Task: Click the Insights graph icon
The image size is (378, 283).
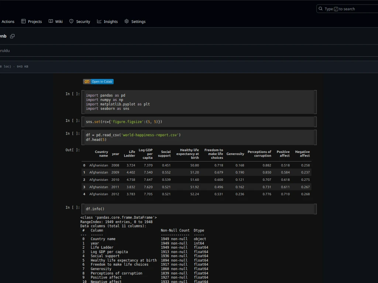Action: coord(99,21)
